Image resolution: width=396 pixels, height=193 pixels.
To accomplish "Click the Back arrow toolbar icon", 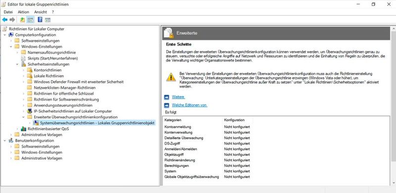I will pyautogui.click(x=5, y=20).
